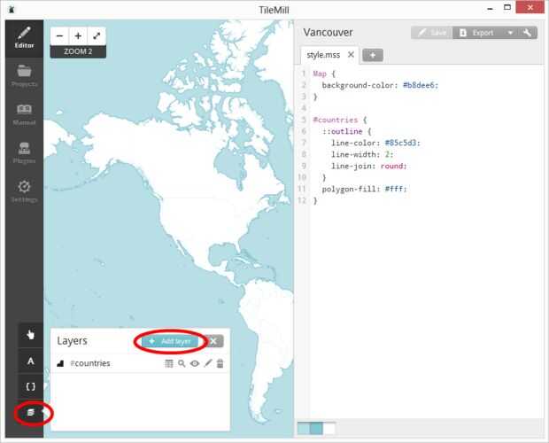
Task: Click Add layer button
Action: point(170,341)
